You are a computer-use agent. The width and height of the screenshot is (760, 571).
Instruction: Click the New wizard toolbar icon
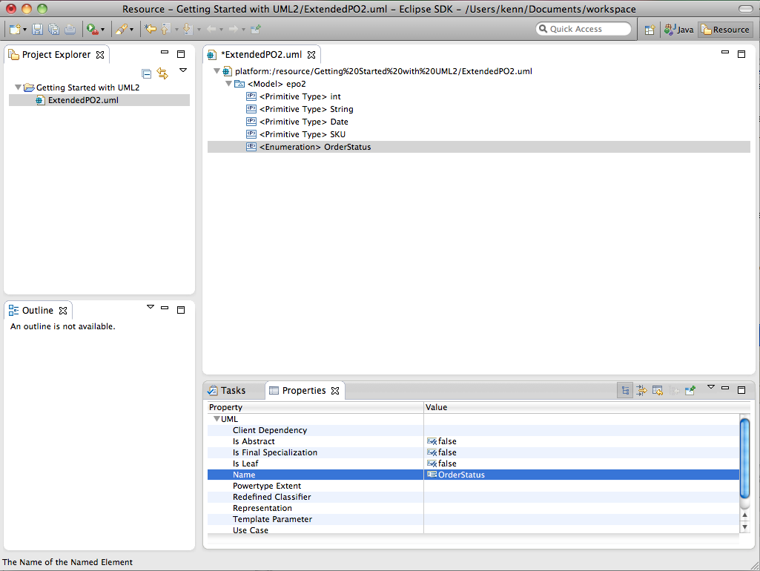coord(15,29)
